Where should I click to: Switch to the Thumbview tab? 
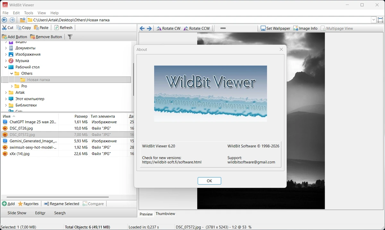(166, 214)
